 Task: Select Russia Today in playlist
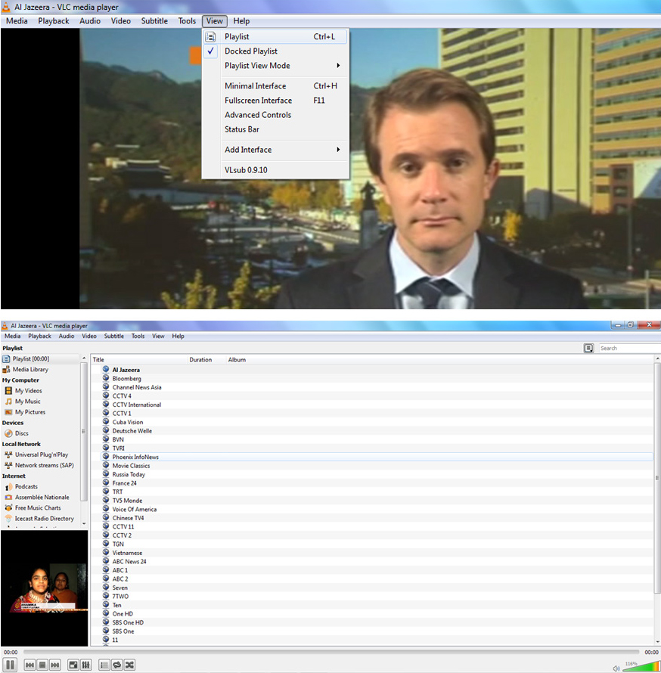click(129, 474)
